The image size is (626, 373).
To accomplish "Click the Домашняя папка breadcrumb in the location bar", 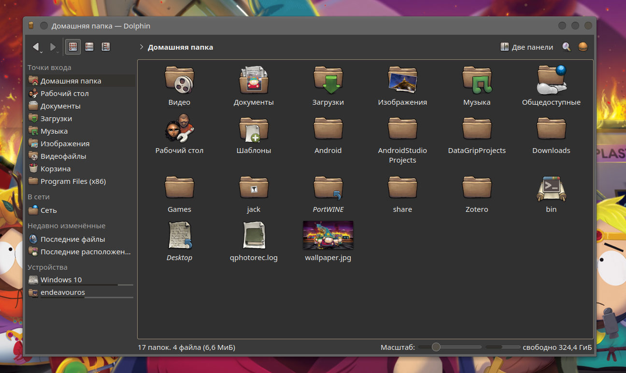I will click(180, 47).
